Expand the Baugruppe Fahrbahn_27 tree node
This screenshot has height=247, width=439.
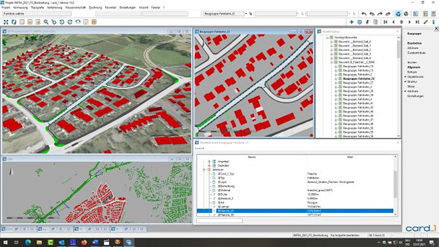pyautogui.click(x=336, y=83)
